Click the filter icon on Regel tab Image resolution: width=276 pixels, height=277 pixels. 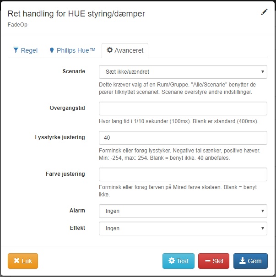16,50
